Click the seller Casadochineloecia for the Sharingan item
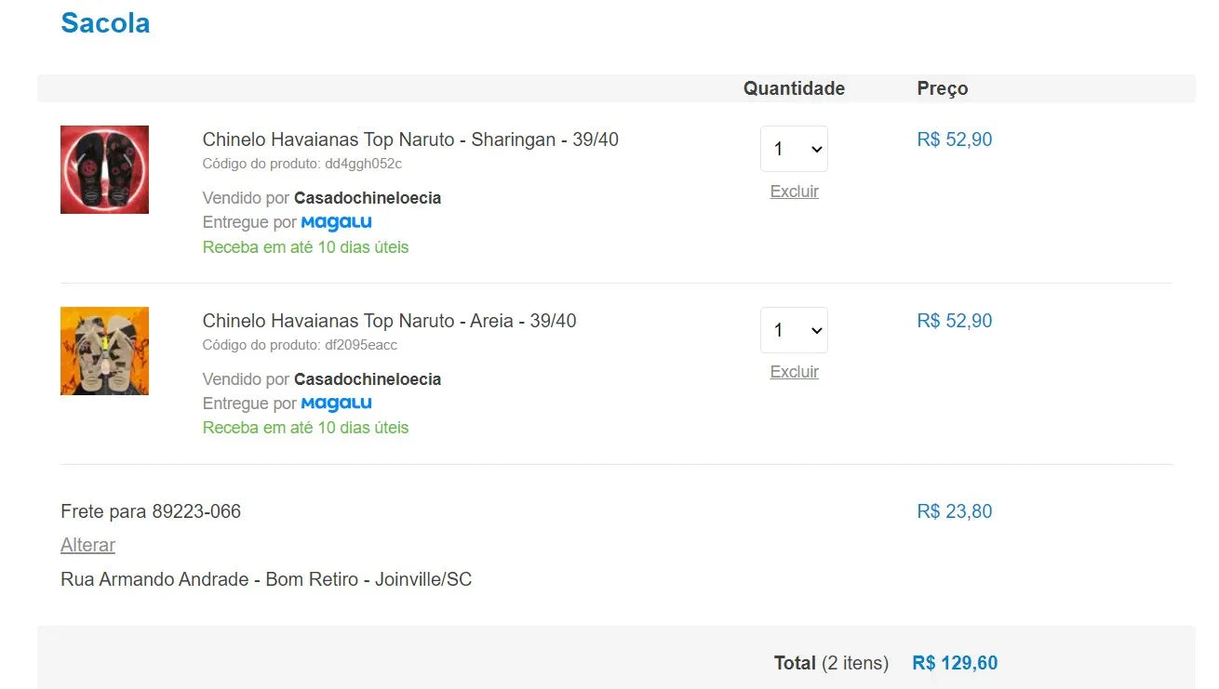1219x689 pixels. [368, 197]
